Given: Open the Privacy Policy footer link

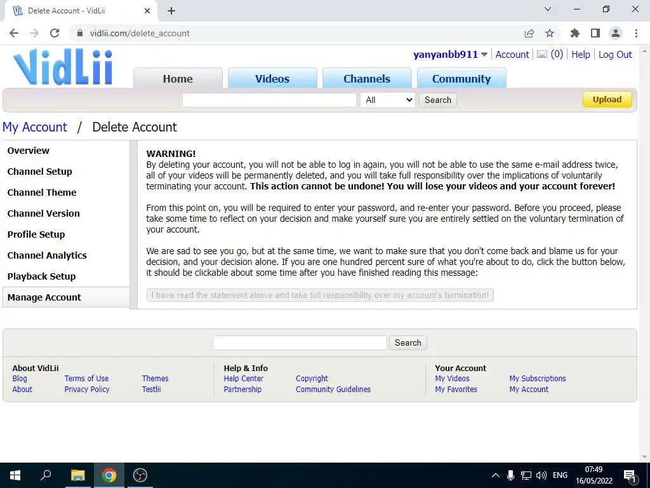Looking at the screenshot, I should [86, 390].
